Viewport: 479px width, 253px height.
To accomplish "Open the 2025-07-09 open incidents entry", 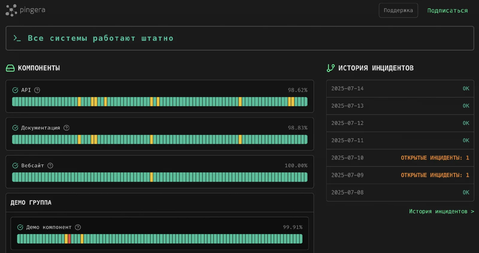I will [x=400, y=175].
